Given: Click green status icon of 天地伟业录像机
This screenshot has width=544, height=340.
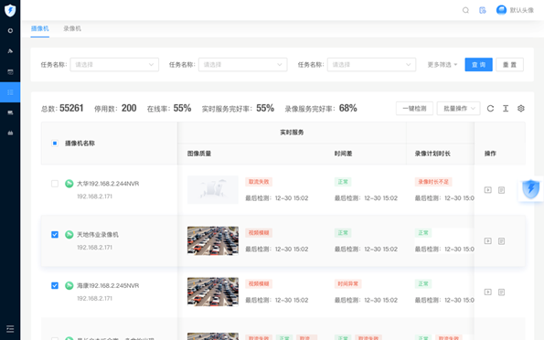Looking at the screenshot, I should (69, 235).
